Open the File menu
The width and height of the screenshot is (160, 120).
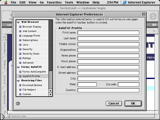[x=13, y=2]
